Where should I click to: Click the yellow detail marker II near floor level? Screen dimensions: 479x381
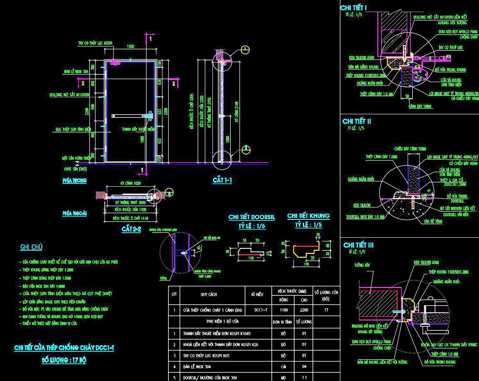click(246, 150)
